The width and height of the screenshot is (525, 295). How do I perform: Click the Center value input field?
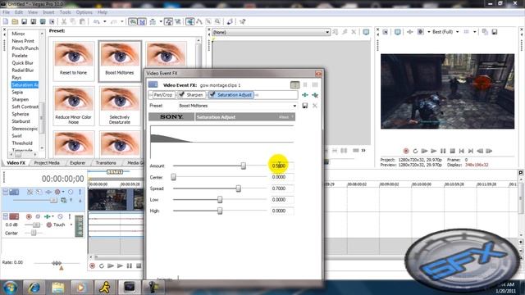(282, 177)
